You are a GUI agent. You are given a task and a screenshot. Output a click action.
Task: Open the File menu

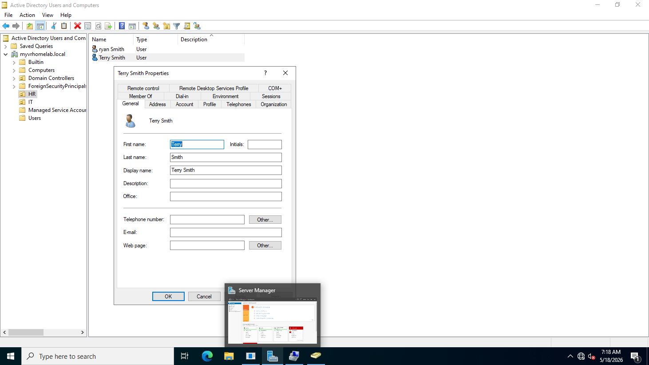click(x=8, y=15)
